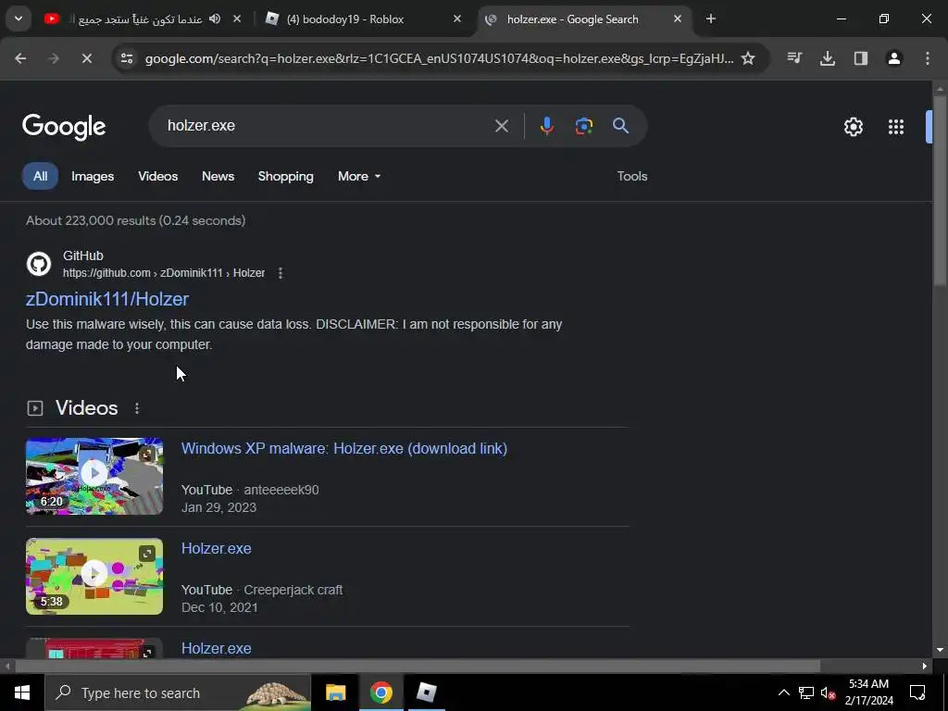Switch to Shopping results
948x711 pixels.
tap(285, 176)
